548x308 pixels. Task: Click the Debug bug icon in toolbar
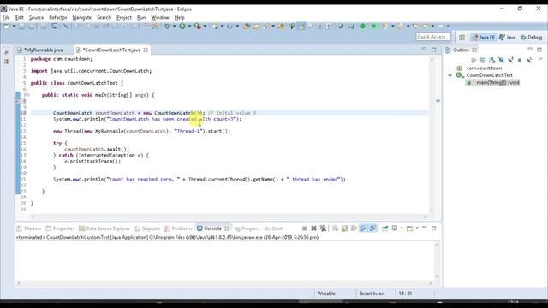(x=167, y=27)
